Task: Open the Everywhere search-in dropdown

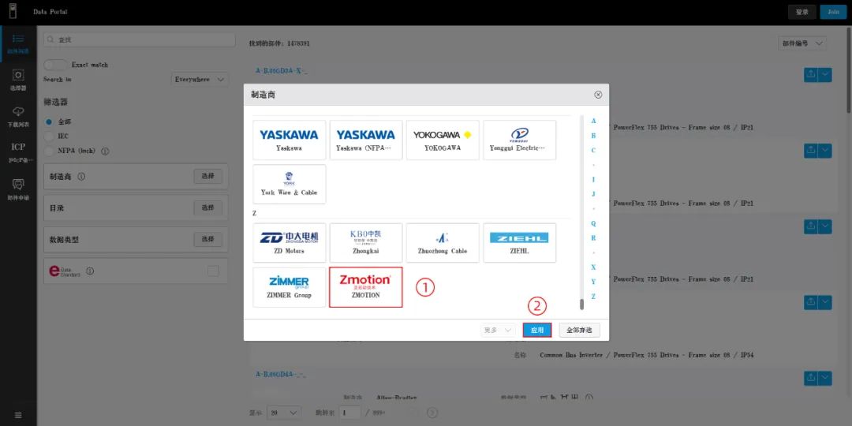Action: tap(200, 80)
